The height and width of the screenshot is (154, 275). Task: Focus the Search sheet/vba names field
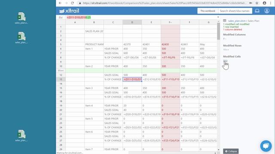coord(235,11)
